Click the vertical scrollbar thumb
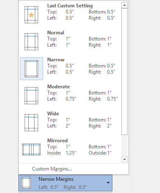Viewport: 160px width, 193px height. 124,72
